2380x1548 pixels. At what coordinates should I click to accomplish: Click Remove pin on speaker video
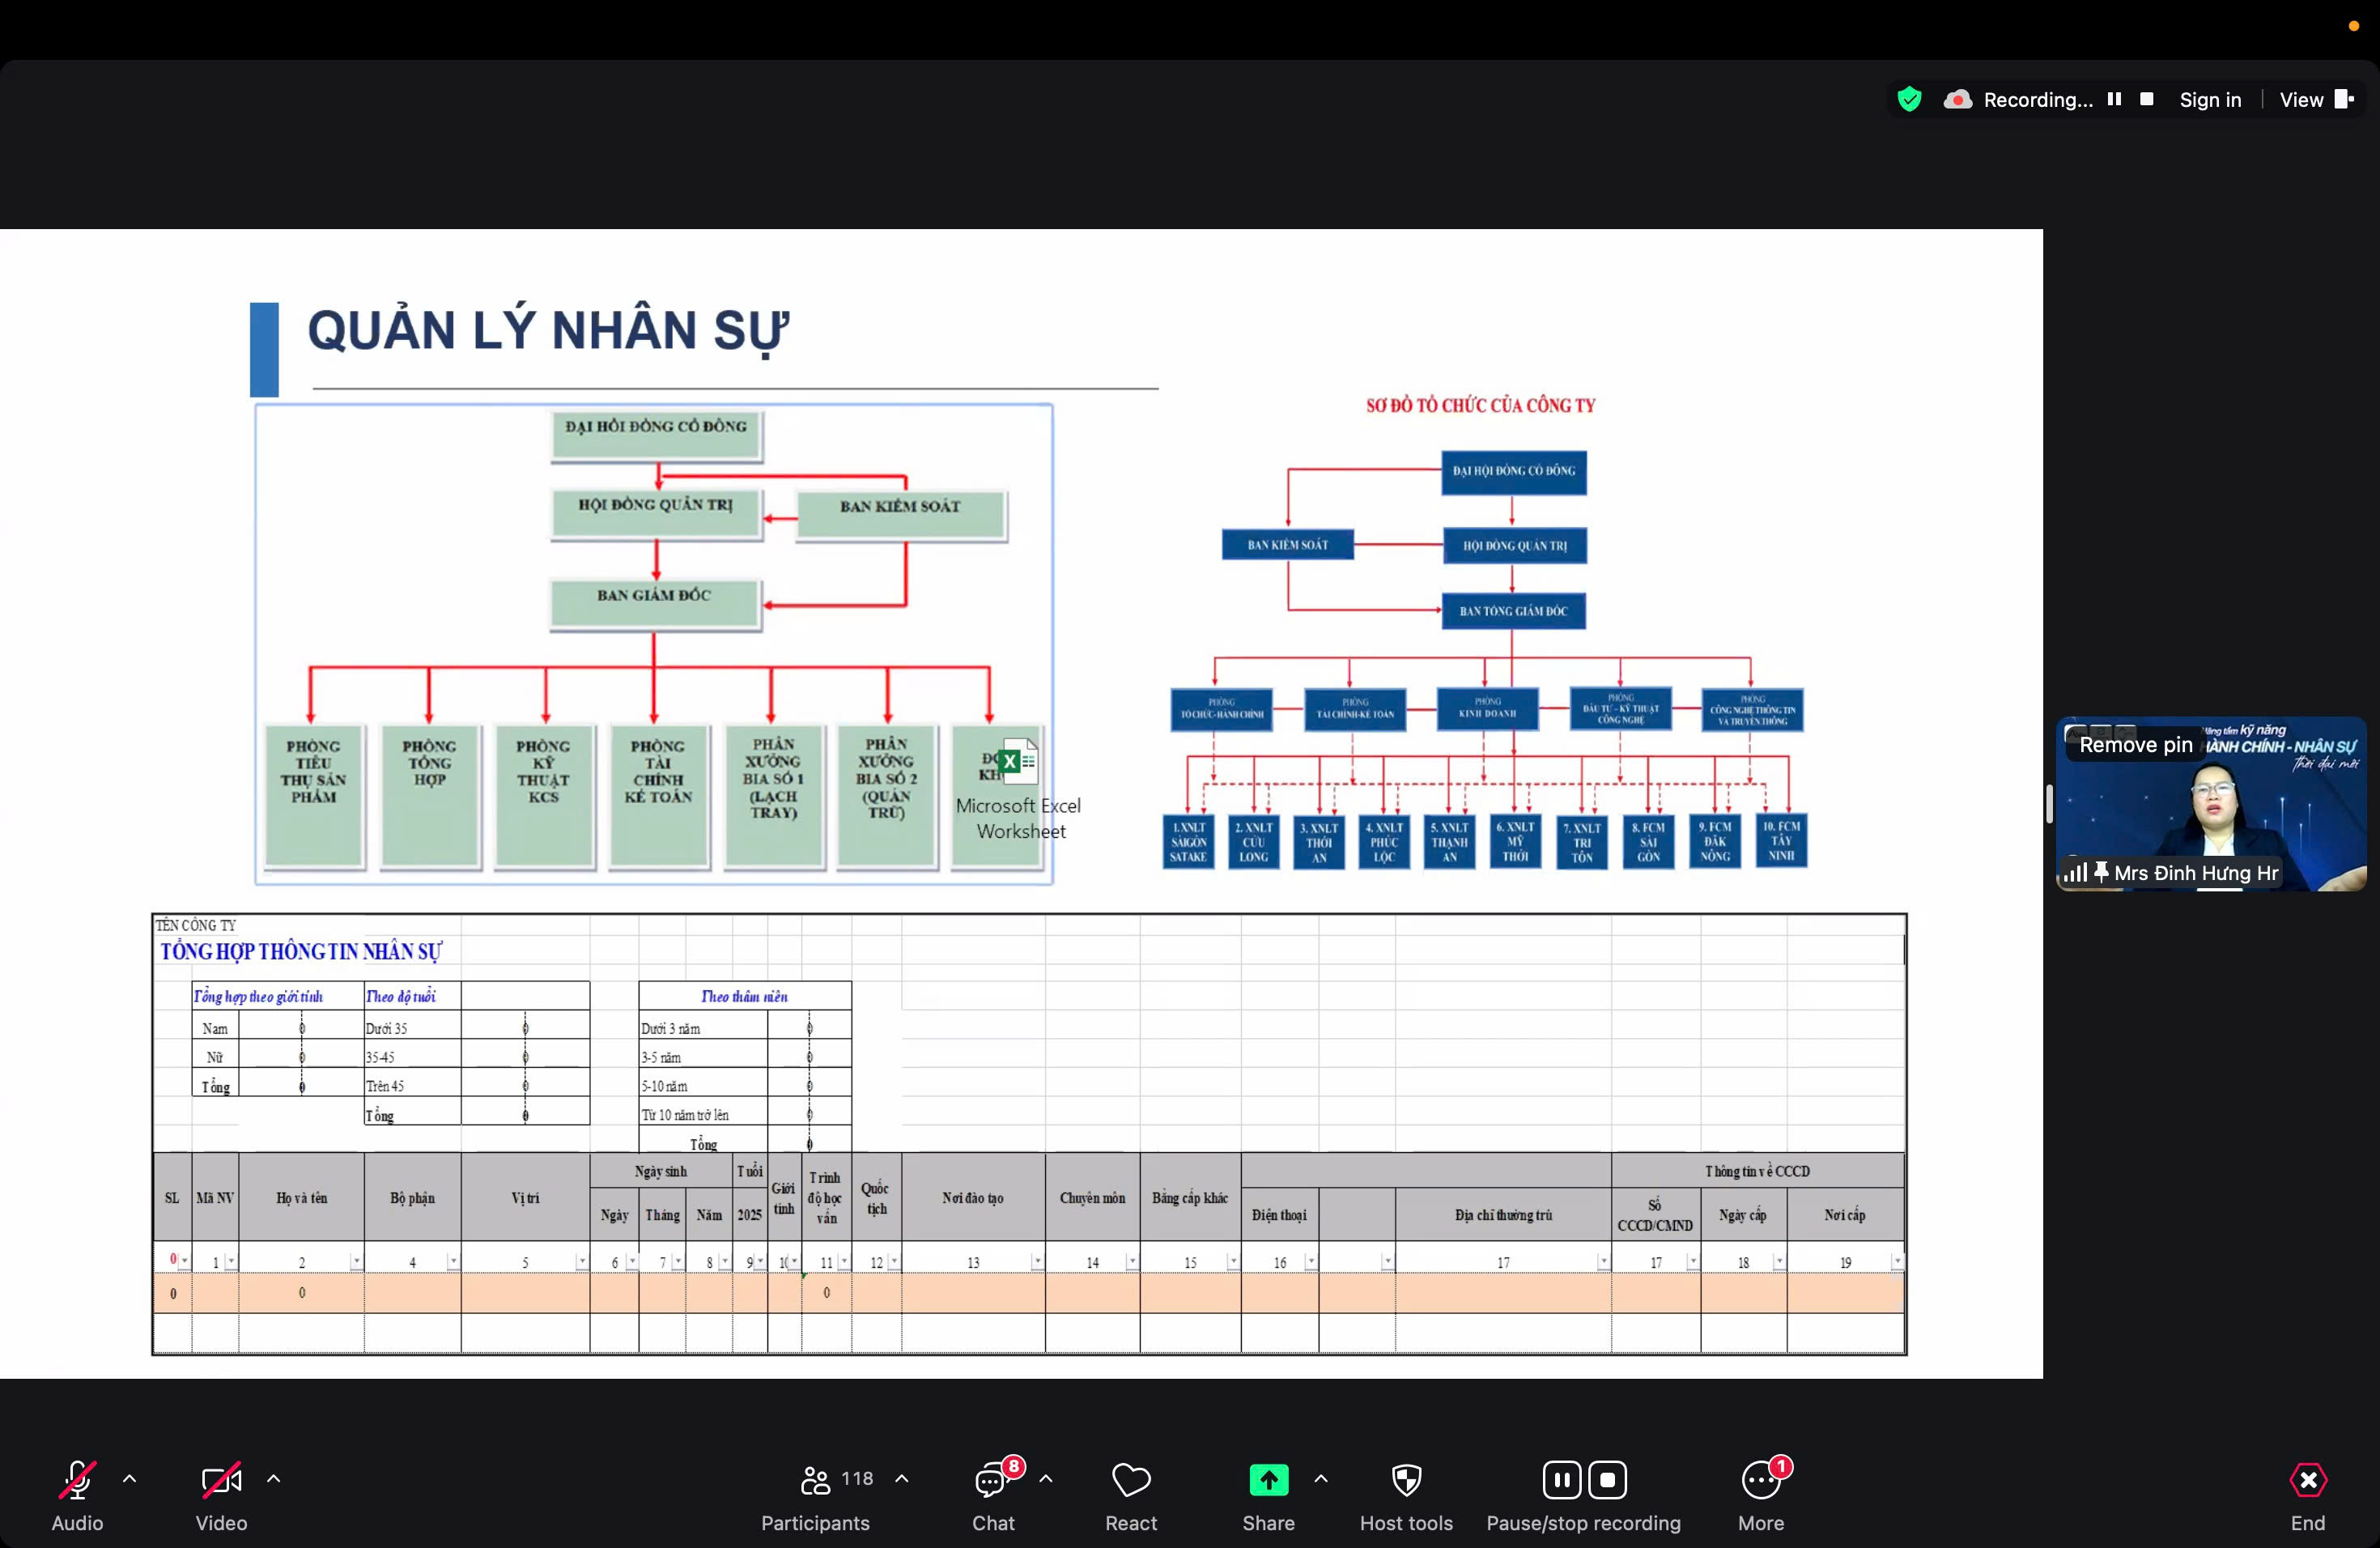(x=2135, y=745)
